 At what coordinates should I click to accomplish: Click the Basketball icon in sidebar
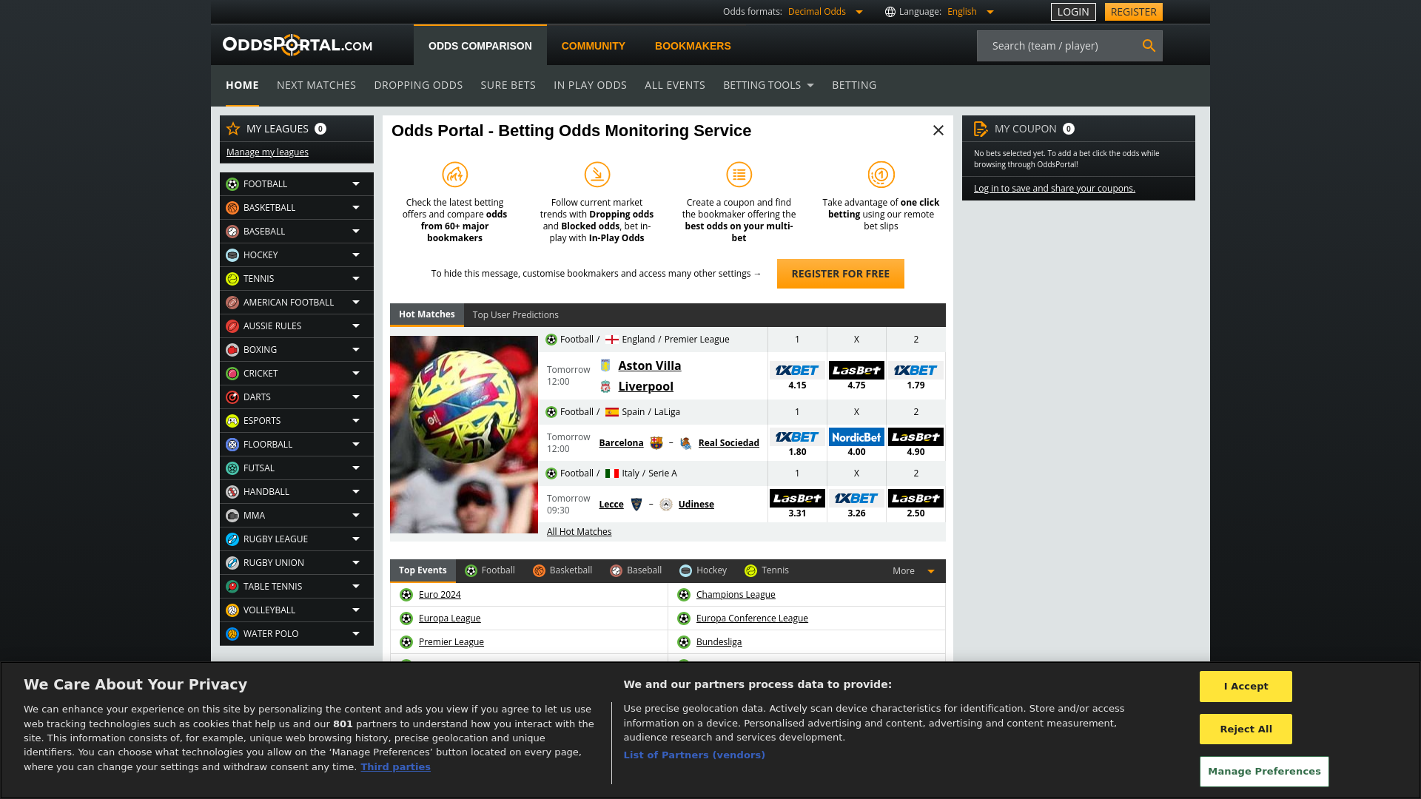click(x=232, y=208)
